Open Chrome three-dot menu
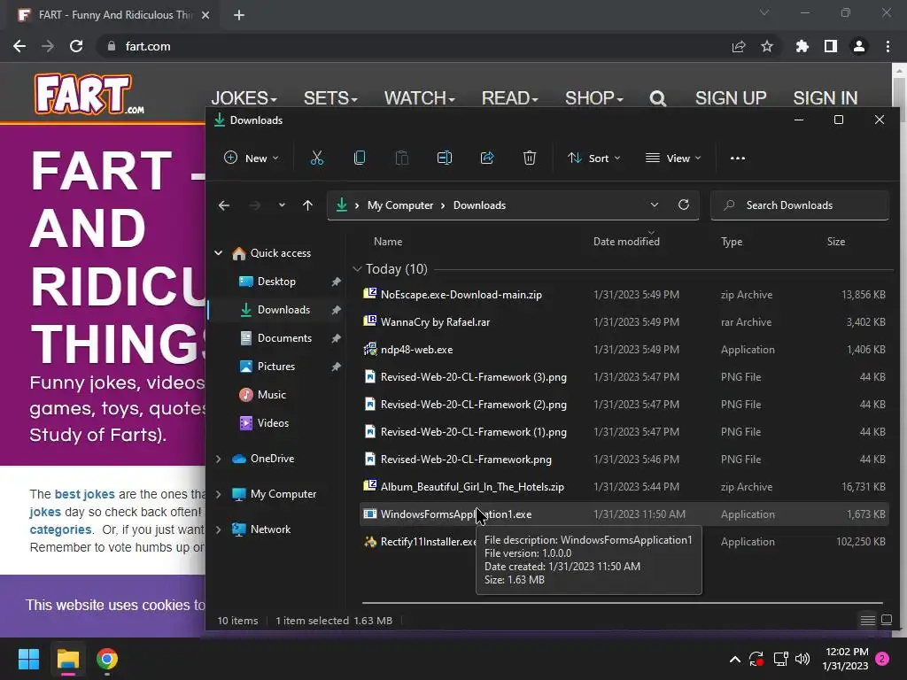 coord(888,46)
